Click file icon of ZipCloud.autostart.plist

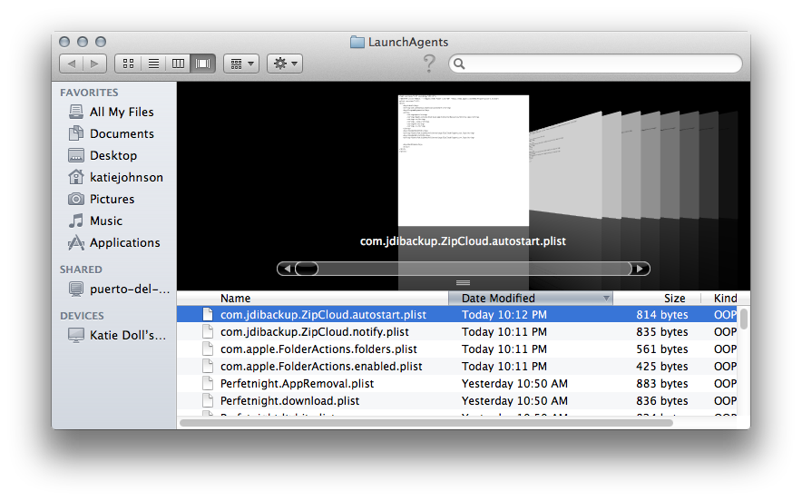pyautogui.click(x=208, y=315)
